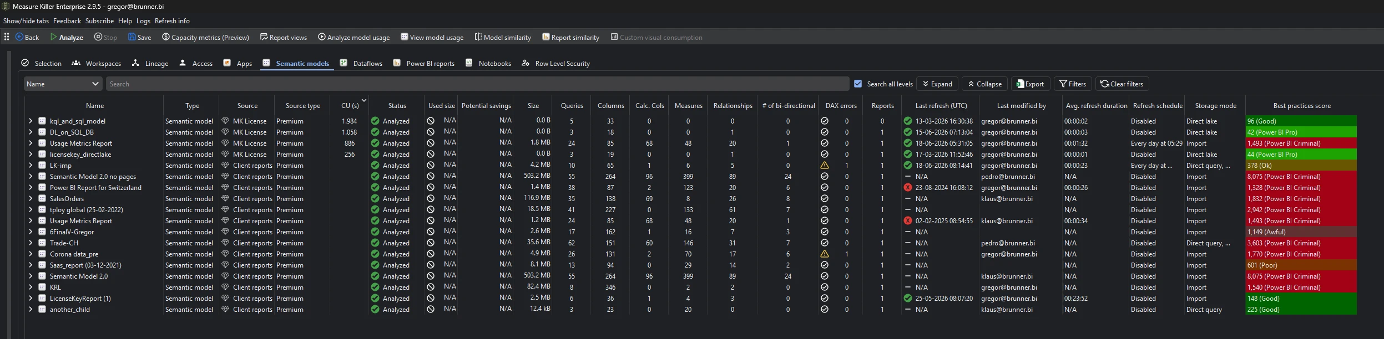
Task: Click the DAX error warning icon for LK-imp
Action: pyautogui.click(x=825, y=165)
